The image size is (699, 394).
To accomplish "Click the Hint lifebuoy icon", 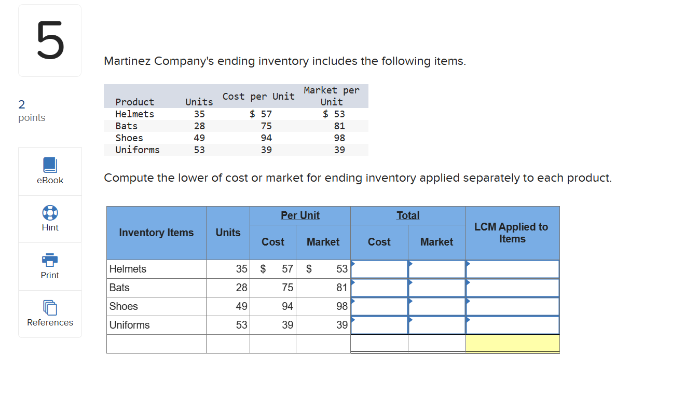I will 50,212.
